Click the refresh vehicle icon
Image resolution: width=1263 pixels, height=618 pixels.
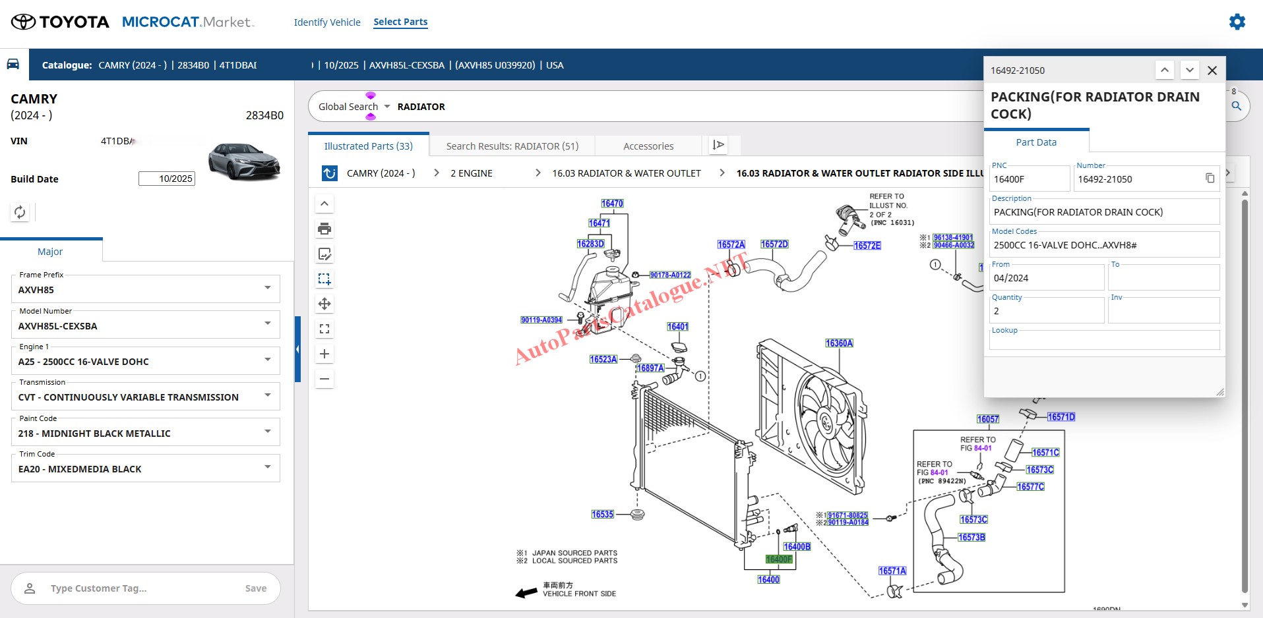click(x=20, y=212)
